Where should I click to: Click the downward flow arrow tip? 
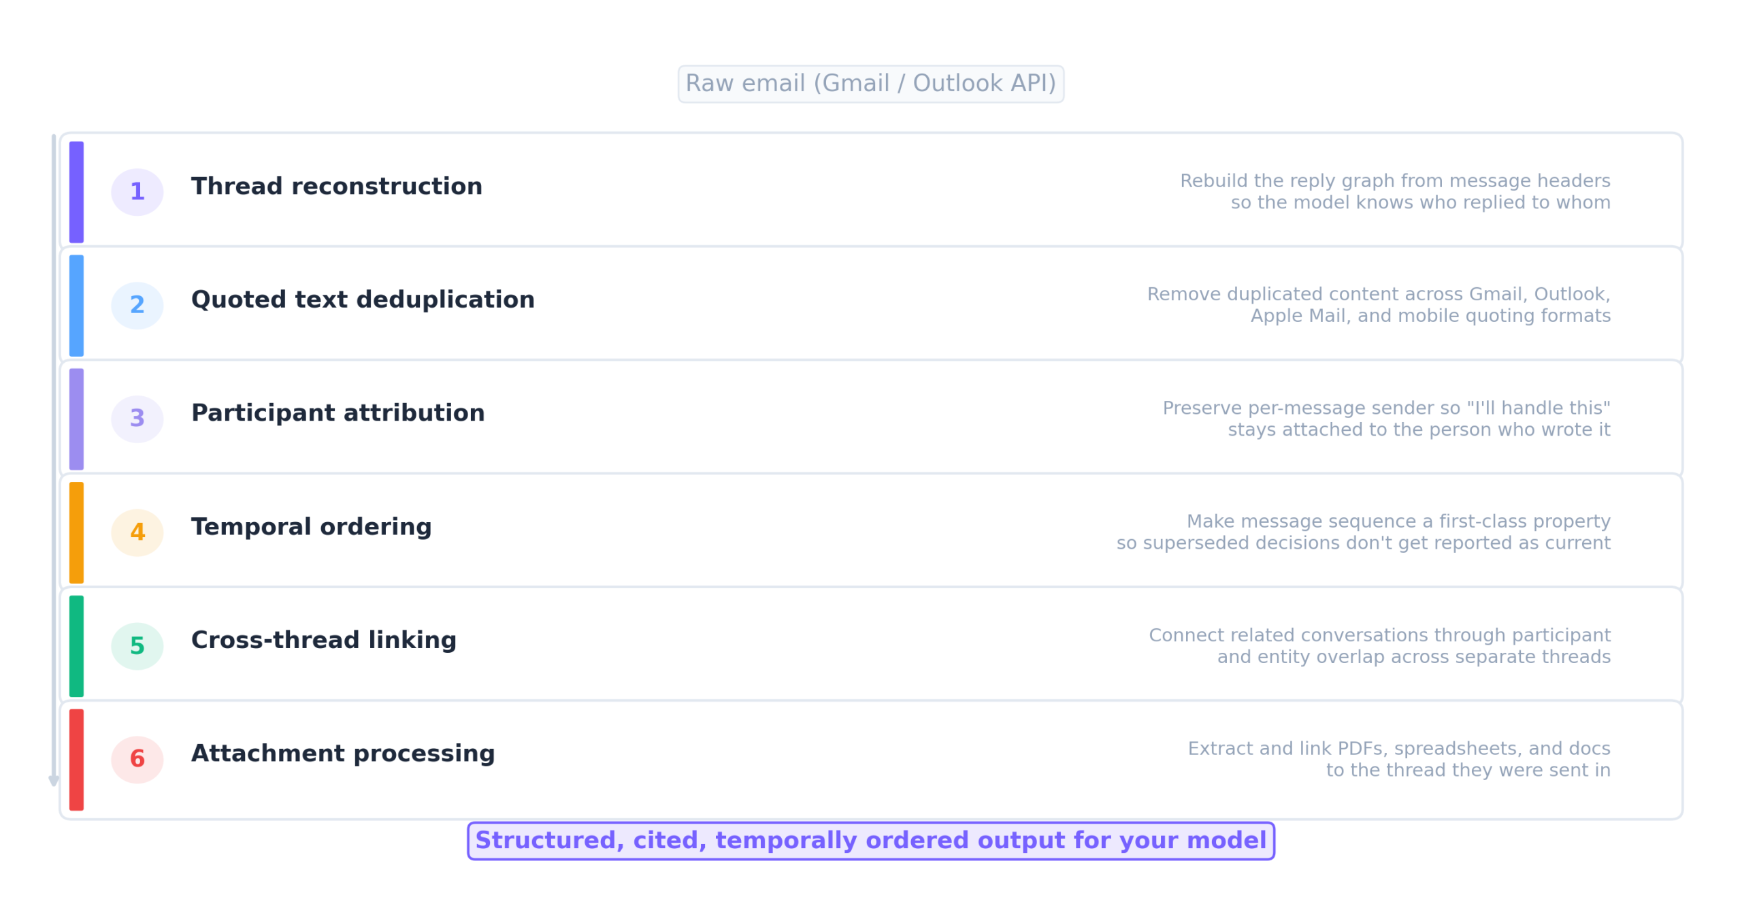(54, 781)
